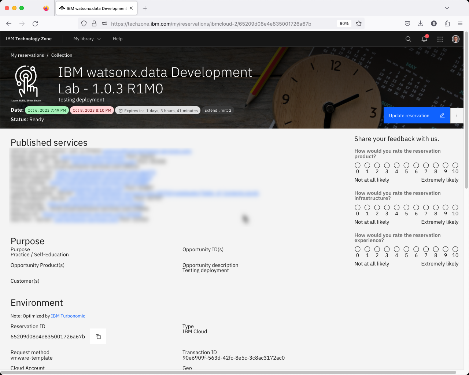Click IBM Technology Zone home link

[29, 39]
